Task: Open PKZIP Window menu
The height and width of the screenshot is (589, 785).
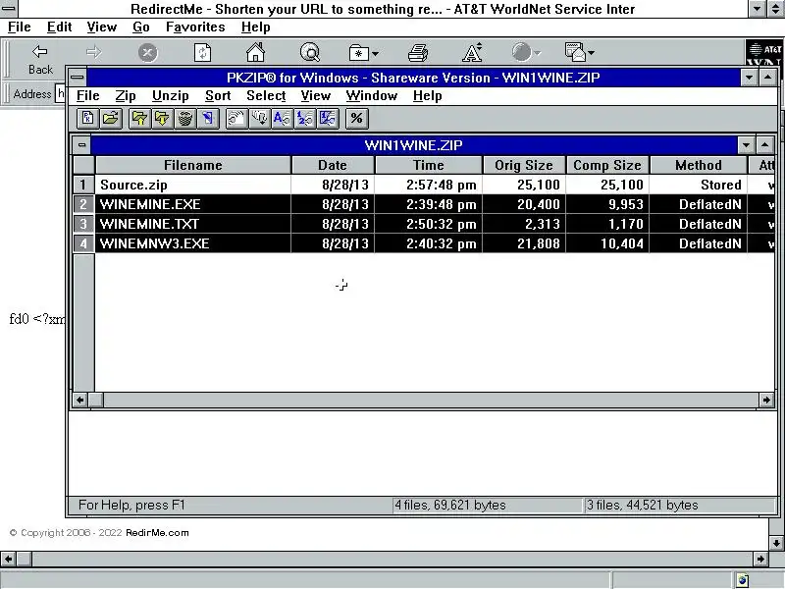Action: click(x=372, y=95)
